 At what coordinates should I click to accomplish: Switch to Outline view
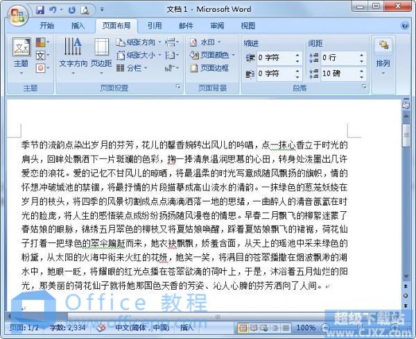tap(275, 328)
